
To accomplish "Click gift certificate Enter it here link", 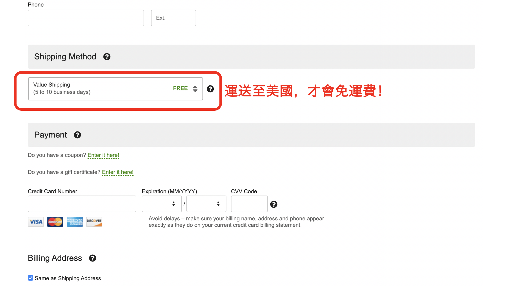I will click(x=118, y=172).
